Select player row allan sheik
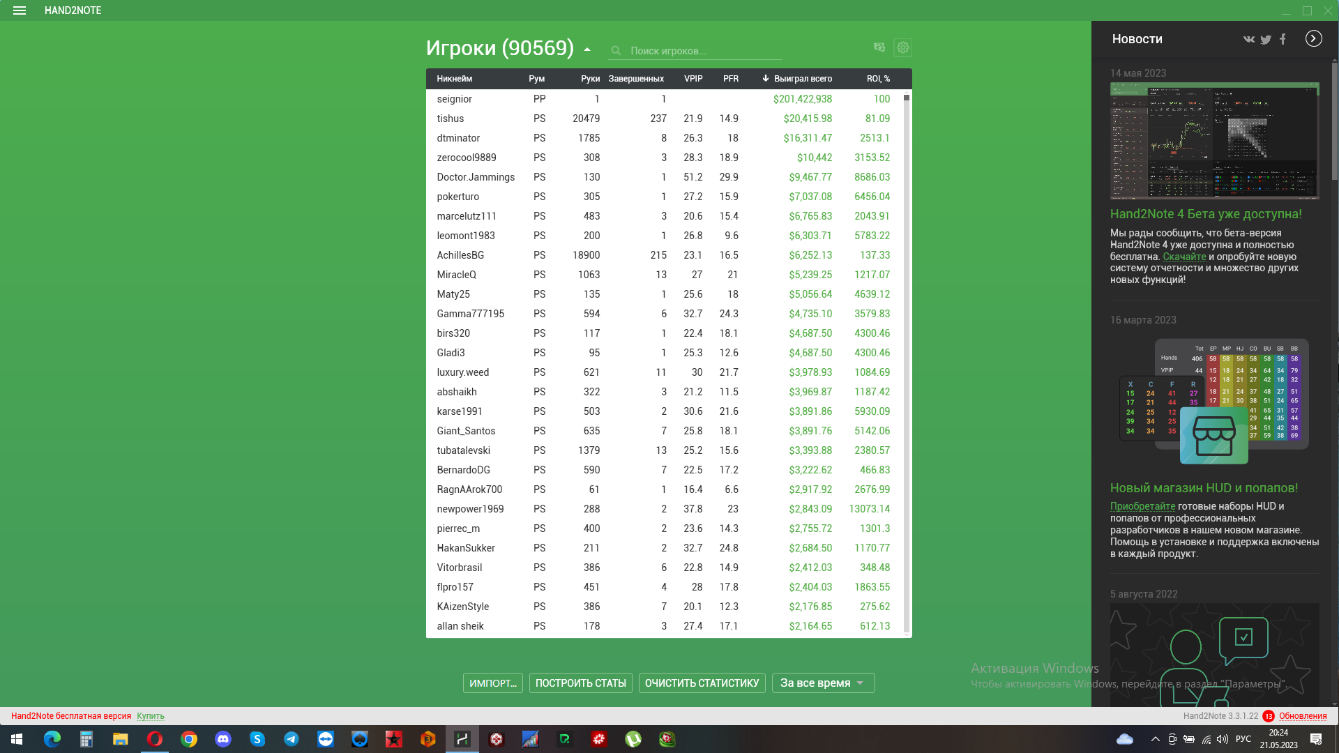Viewport: 1339px width, 753px height. point(664,626)
